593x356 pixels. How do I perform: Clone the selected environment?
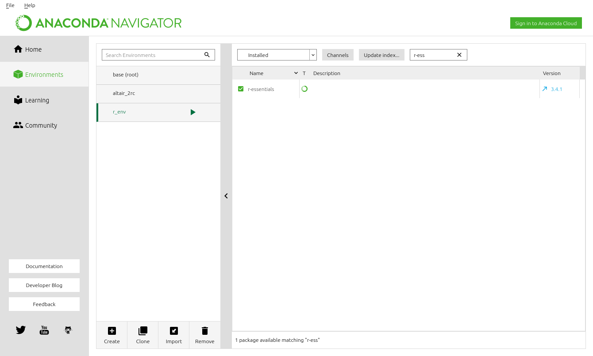pos(143,335)
